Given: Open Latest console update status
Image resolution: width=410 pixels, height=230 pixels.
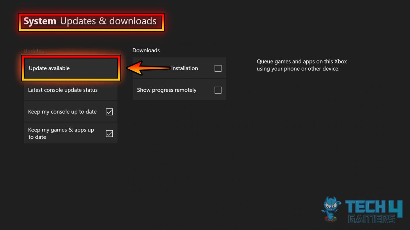Looking at the screenshot, I should (x=63, y=90).
